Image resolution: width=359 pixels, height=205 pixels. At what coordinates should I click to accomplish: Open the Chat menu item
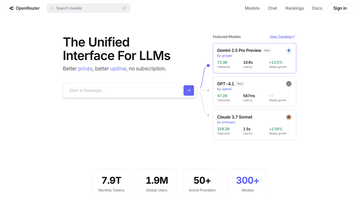[272, 8]
